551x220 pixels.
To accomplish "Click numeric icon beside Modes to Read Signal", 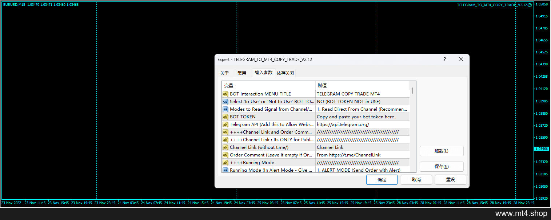I will coord(225,109).
